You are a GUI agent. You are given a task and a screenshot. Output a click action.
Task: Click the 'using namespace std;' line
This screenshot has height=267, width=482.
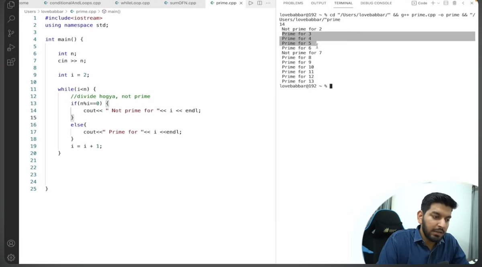[77, 25]
